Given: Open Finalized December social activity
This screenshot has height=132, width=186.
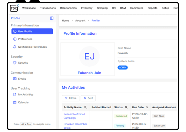Looking at the screenshot, I should coord(75,126).
